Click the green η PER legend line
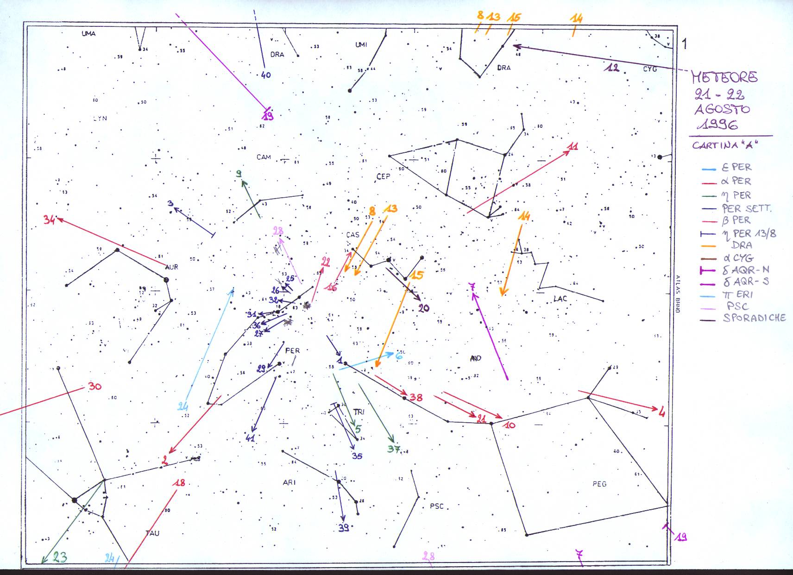Screen dimensions: 793x575 [x=709, y=196]
